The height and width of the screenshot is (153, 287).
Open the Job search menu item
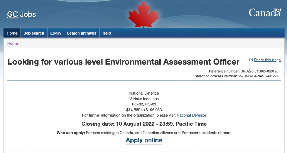34,33
